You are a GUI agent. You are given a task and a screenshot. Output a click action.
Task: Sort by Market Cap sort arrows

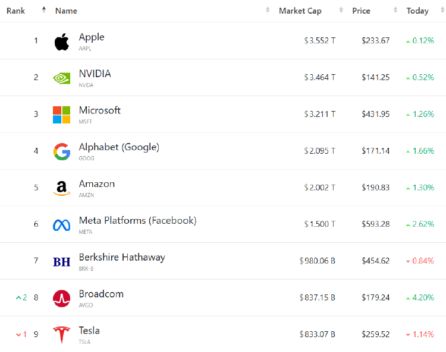point(341,10)
